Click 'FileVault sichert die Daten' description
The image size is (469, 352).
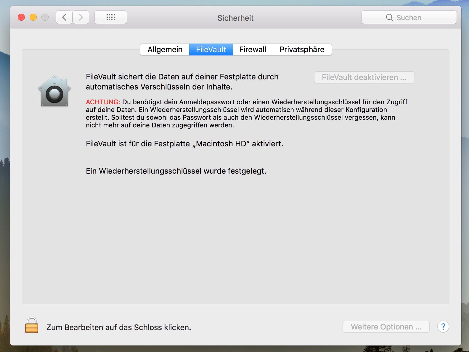pyautogui.click(x=182, y=82)
